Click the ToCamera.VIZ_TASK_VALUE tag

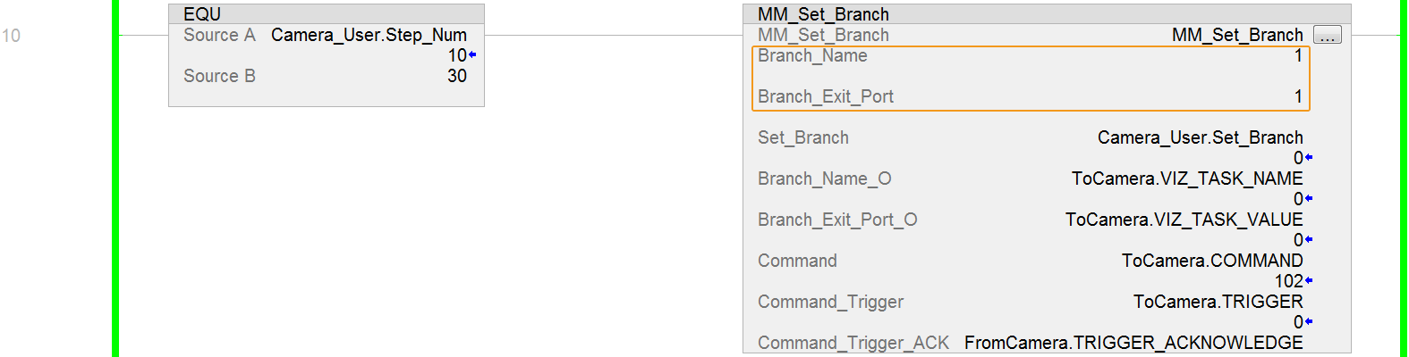pyautogui.click(x=1184, y=220)
